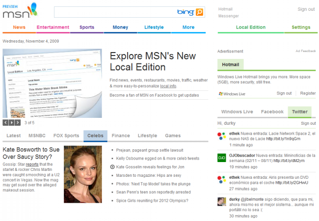Switch to the FOX Sports tab
319x221 pixels.
66,136
